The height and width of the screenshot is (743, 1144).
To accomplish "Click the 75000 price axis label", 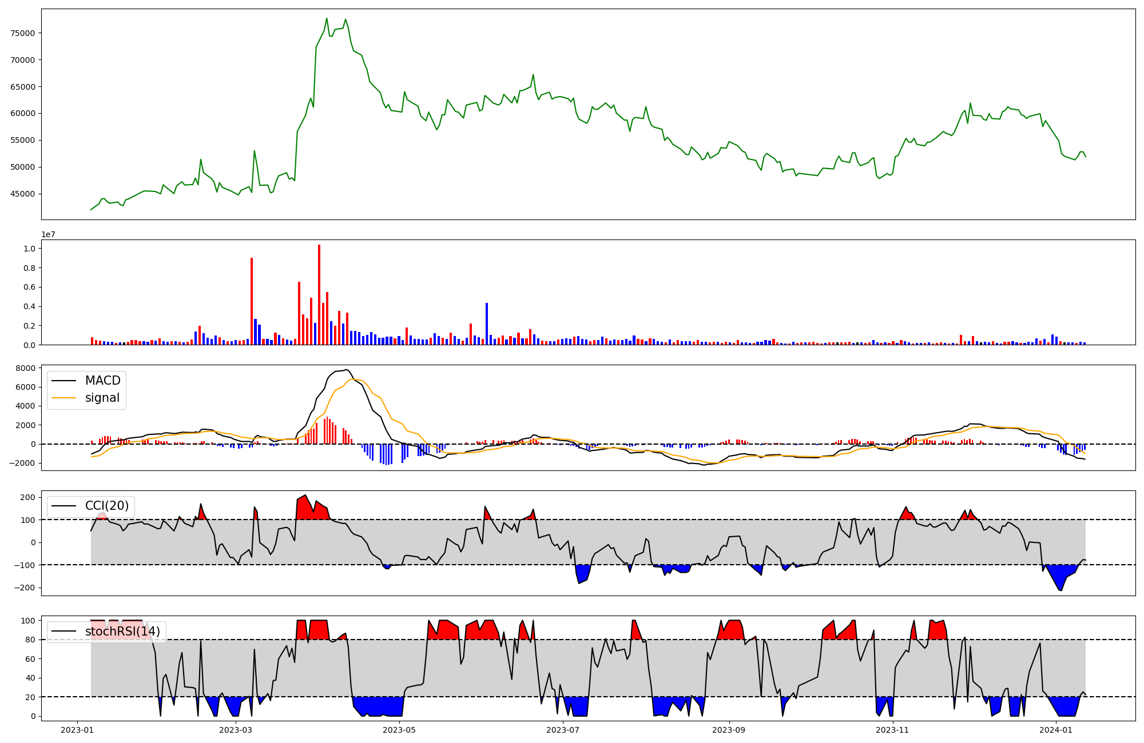I will coord(23,33).
